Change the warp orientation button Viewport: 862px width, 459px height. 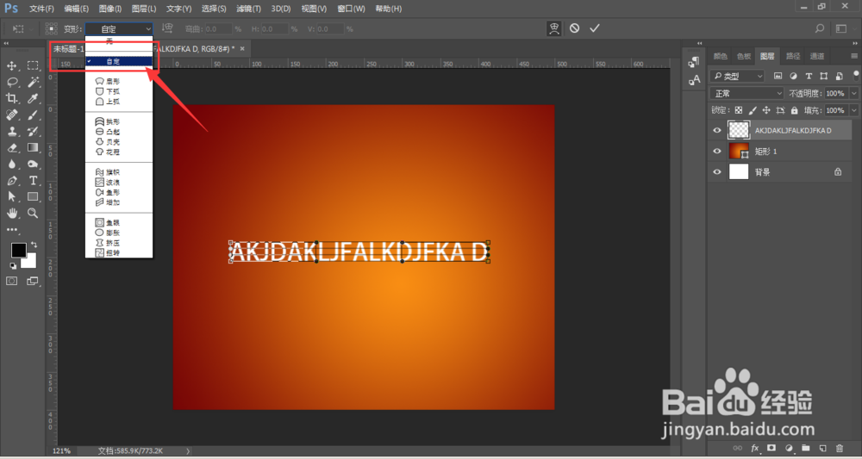[x=168, y=28]
